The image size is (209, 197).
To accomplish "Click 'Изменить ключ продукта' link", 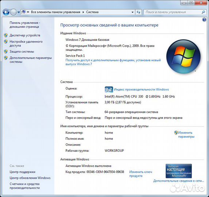I will (141, 174).
